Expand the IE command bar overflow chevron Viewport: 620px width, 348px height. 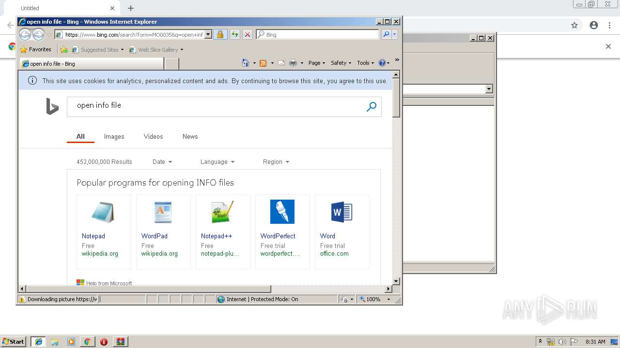[x=397, y=60]
